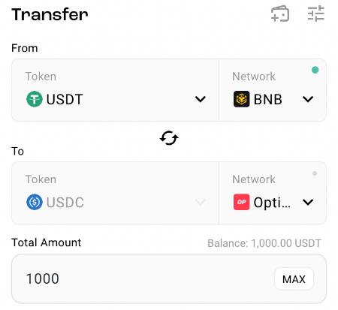This screenshot has width=338, height=310.
Task: Click the green From network status dot
Action: point(315,70)
